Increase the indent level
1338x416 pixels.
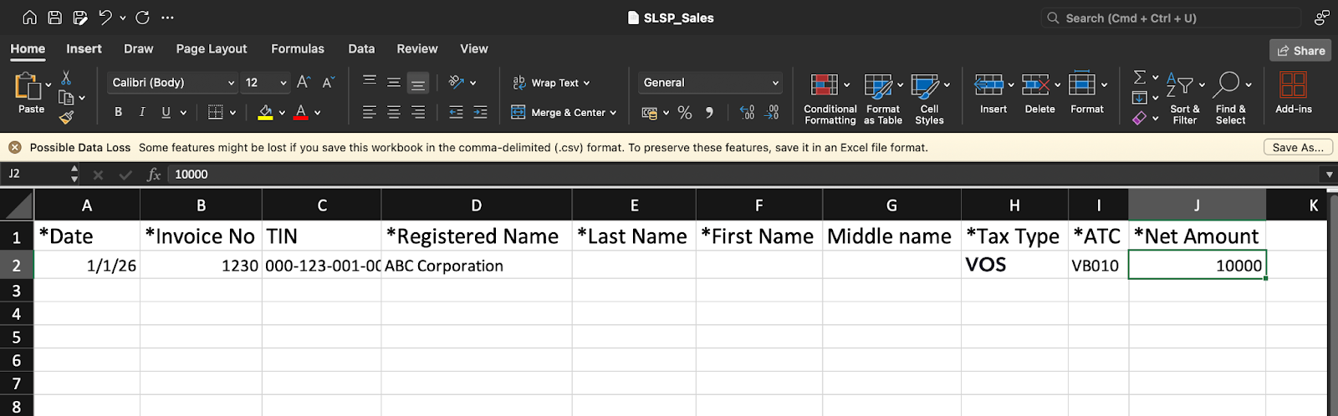coord(480,112)
